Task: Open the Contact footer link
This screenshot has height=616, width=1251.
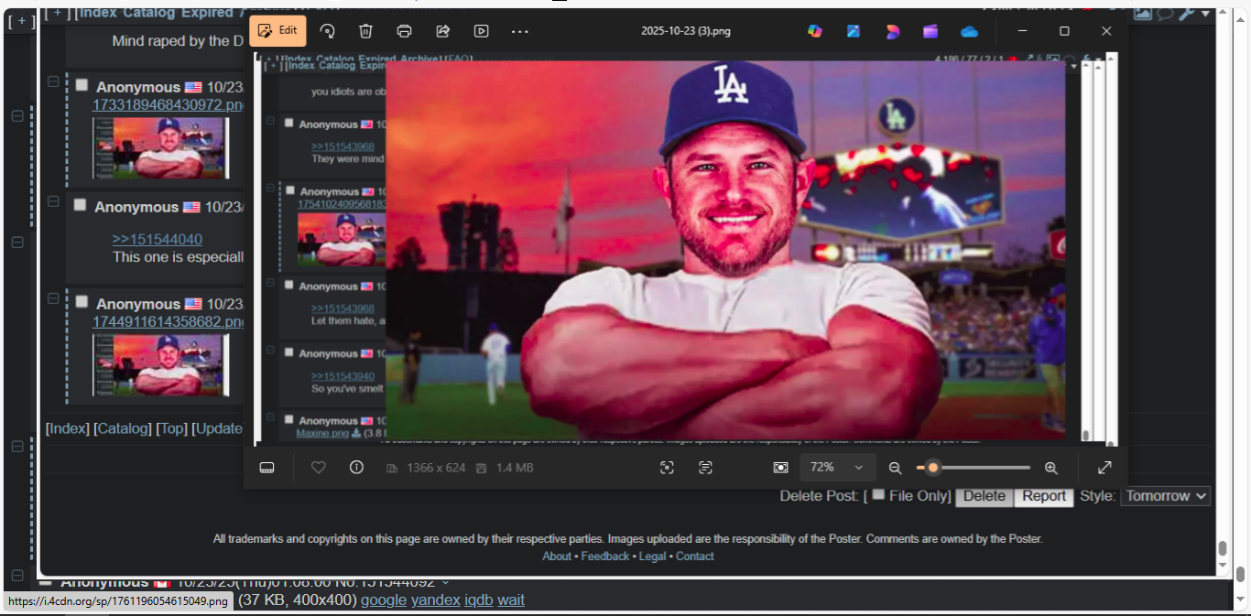Action: pos(695,557)
